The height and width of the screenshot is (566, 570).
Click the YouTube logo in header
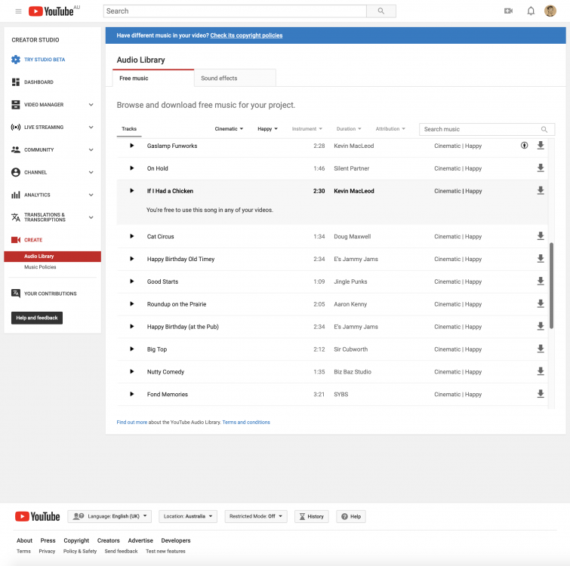tap(51, 11)
